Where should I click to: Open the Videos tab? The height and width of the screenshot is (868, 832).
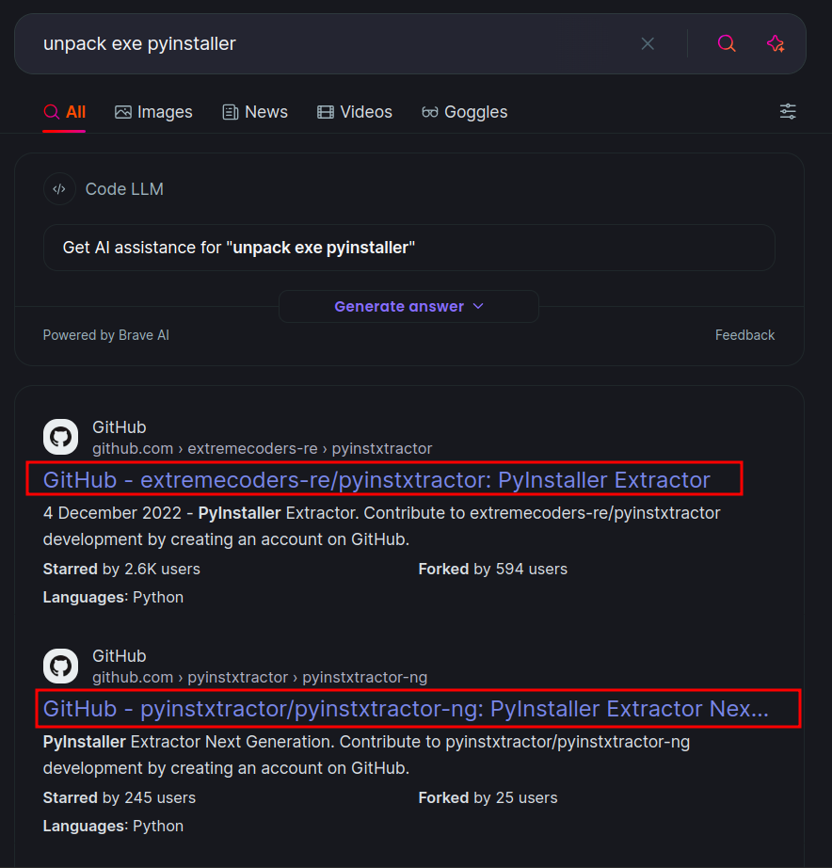tap(355, 112)
